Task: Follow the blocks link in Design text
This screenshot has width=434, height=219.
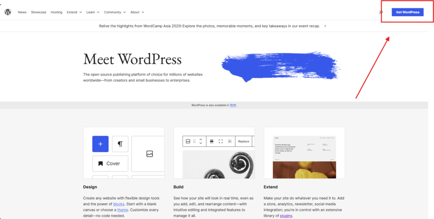Action: 118,204
